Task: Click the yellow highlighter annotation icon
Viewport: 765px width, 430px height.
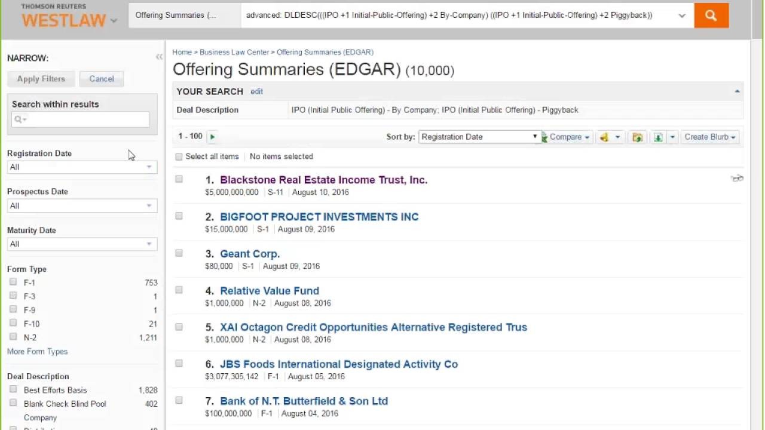Action: tap(604, 137)
